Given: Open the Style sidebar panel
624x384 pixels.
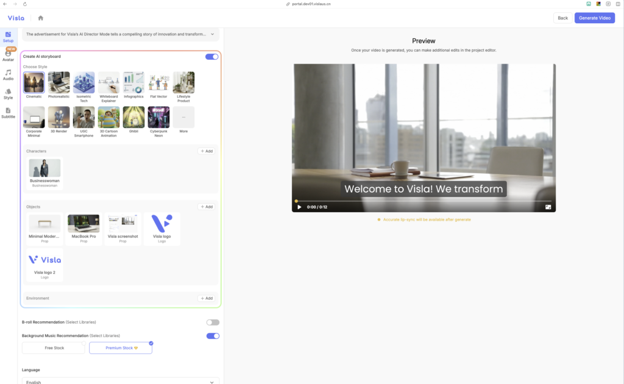Looking at the screenshot, I should coord(8,93).
